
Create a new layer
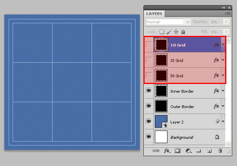(209, 151)
